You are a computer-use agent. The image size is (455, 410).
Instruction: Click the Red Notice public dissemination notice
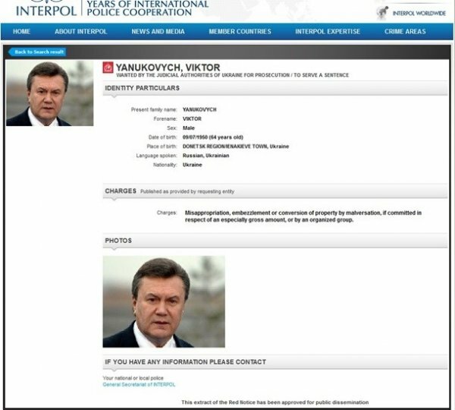coord(275,402)
